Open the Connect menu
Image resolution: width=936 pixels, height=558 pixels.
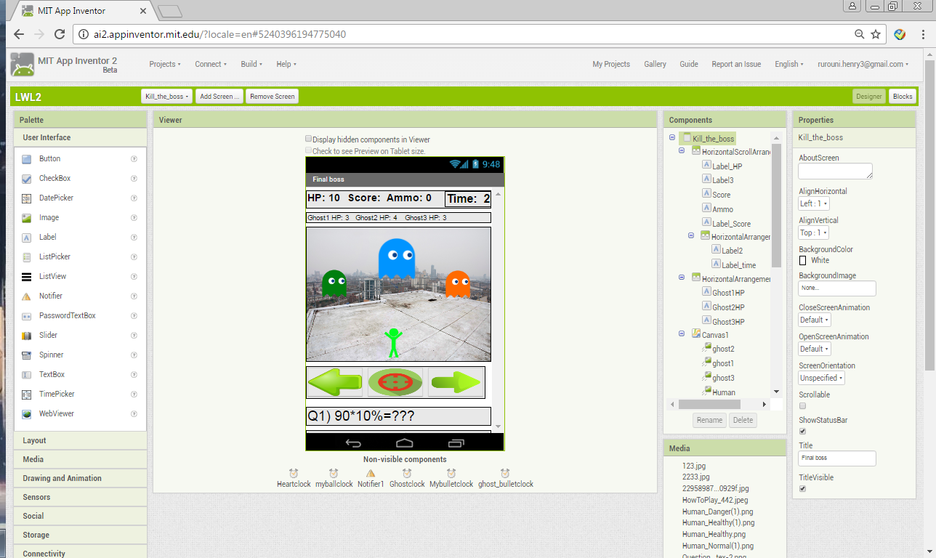pos(211,64)
